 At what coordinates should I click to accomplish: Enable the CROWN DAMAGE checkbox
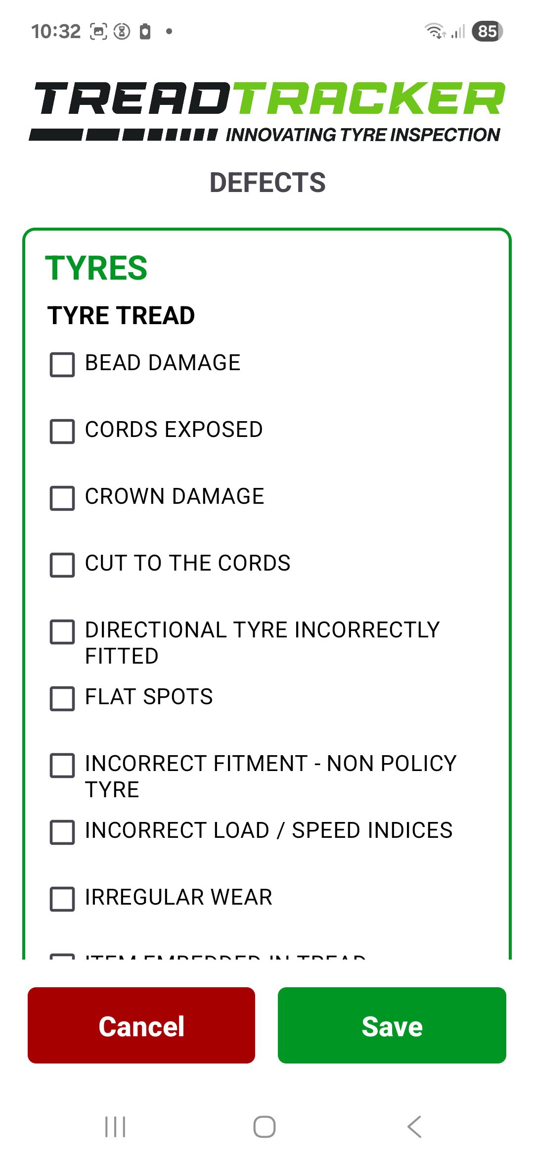click(x=62, y=498)
